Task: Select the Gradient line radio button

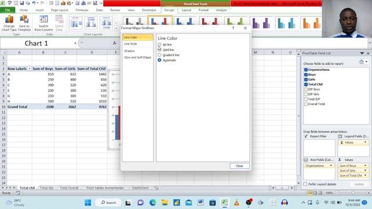Action: (159, 55)
